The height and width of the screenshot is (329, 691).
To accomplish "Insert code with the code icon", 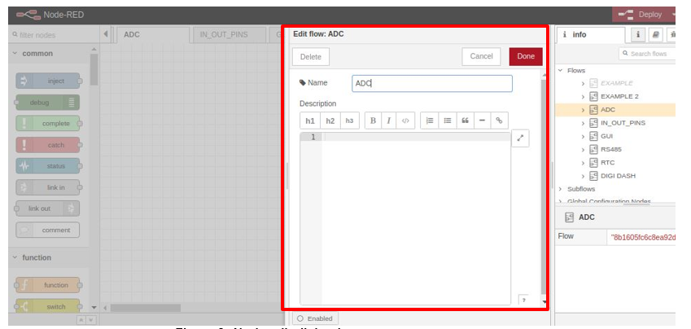I will pos(405,121).
